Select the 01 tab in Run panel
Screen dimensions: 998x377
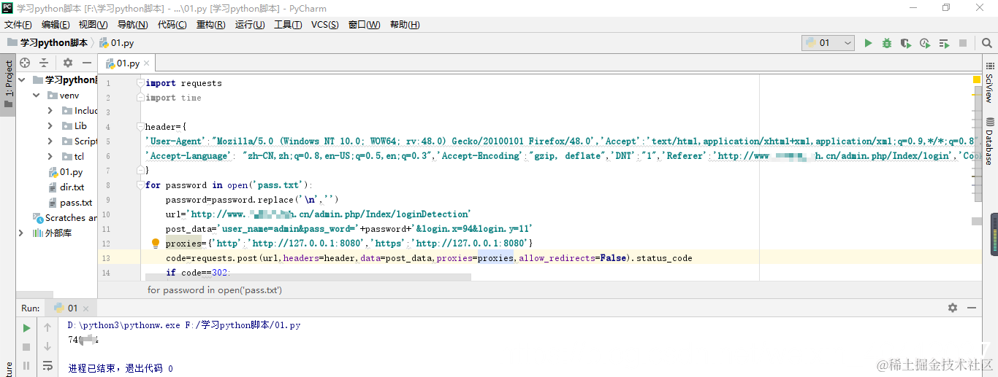click(x=70, y=308)
